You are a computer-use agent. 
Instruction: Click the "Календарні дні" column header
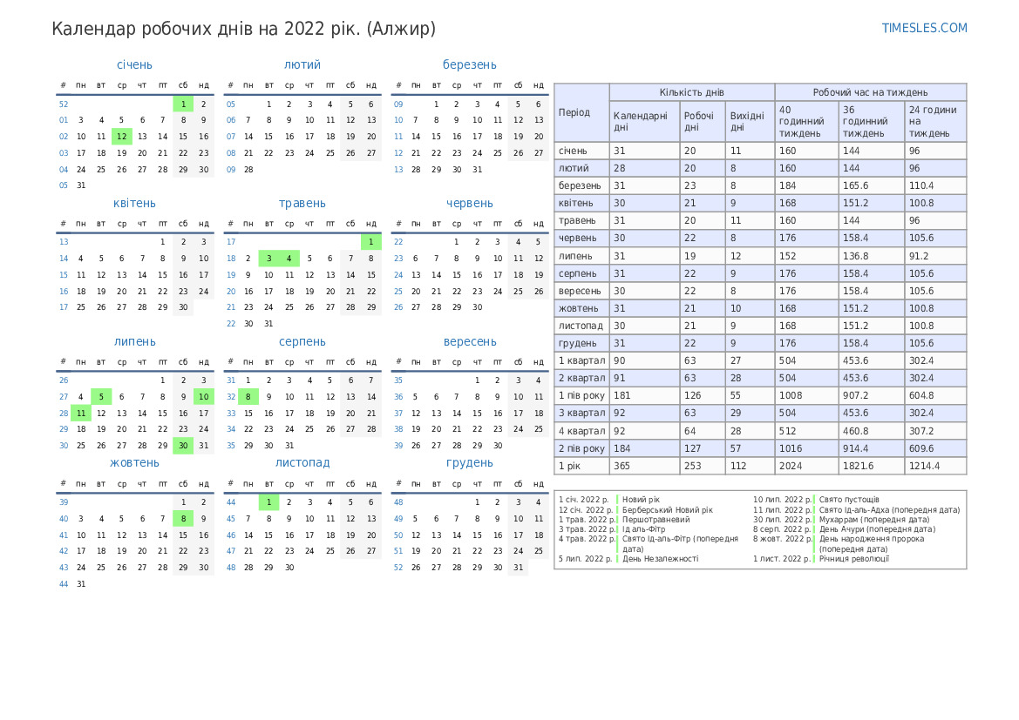click(645, 121)
